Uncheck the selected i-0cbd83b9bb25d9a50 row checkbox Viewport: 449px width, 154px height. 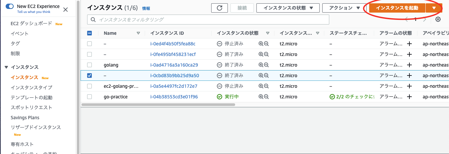pos(89,76)
